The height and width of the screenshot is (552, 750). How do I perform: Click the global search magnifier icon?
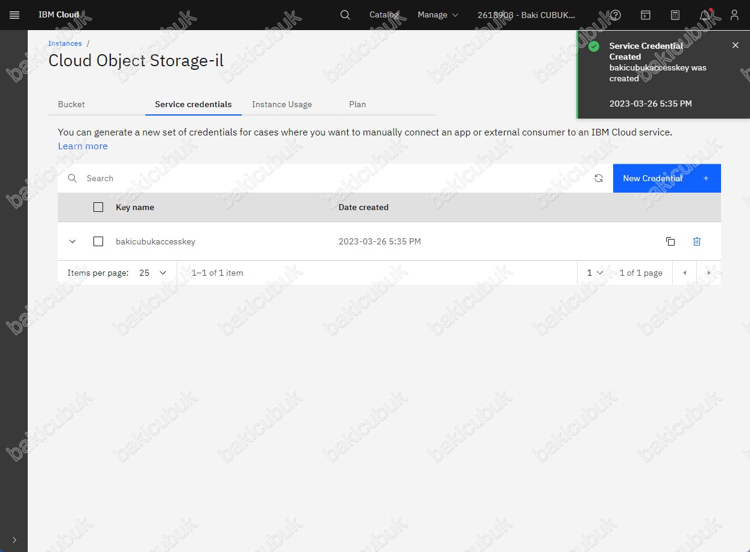(345, 15)
